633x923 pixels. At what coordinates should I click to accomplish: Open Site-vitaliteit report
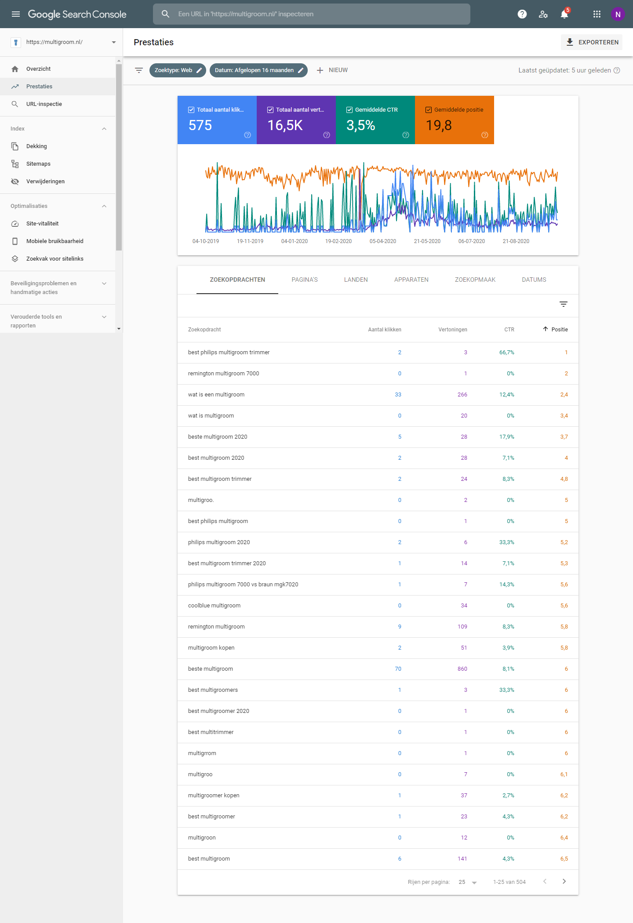click(58, 224)
